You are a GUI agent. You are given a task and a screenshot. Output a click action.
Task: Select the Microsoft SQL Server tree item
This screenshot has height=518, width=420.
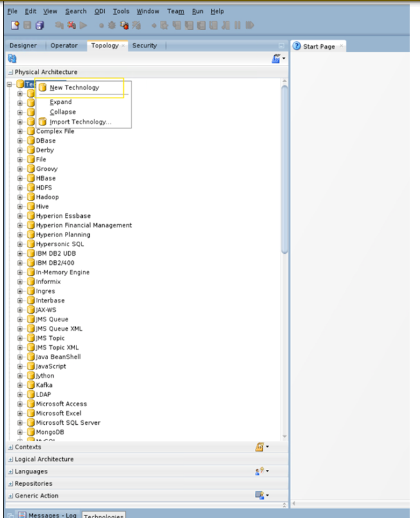(x=68, y=422)
